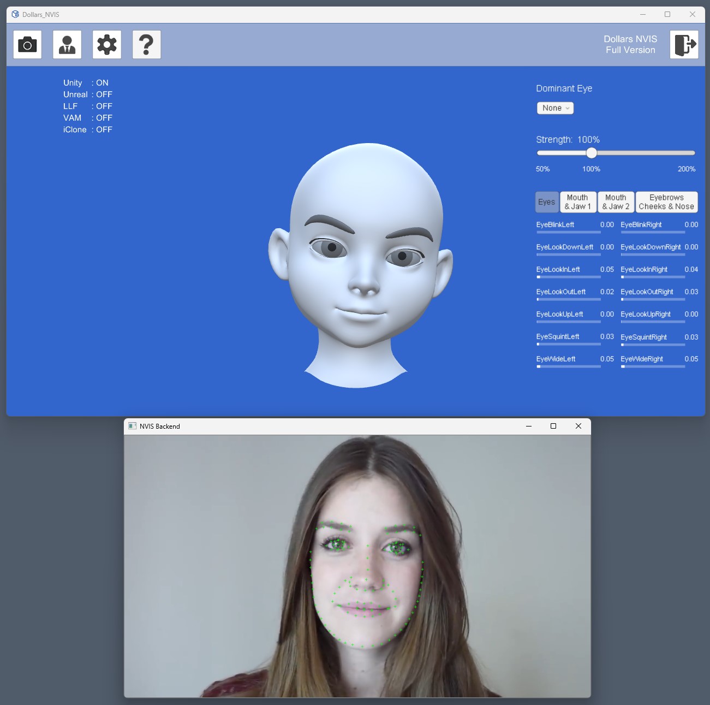Switch to the Mouth & Jaw 2 tab

tap(616, 202)
